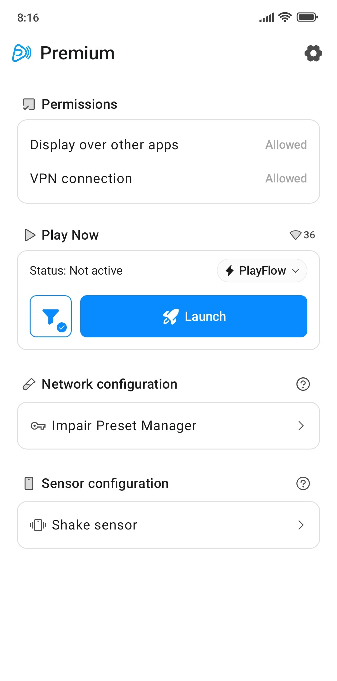Tap Display over other apps permission
Image resolution: width=337 pixels, height=681 pixels.
tap(104, 145)
